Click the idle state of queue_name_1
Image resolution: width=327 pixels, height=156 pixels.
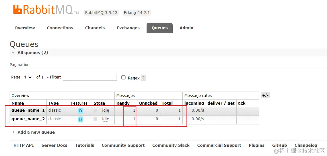tap(105, 110)
